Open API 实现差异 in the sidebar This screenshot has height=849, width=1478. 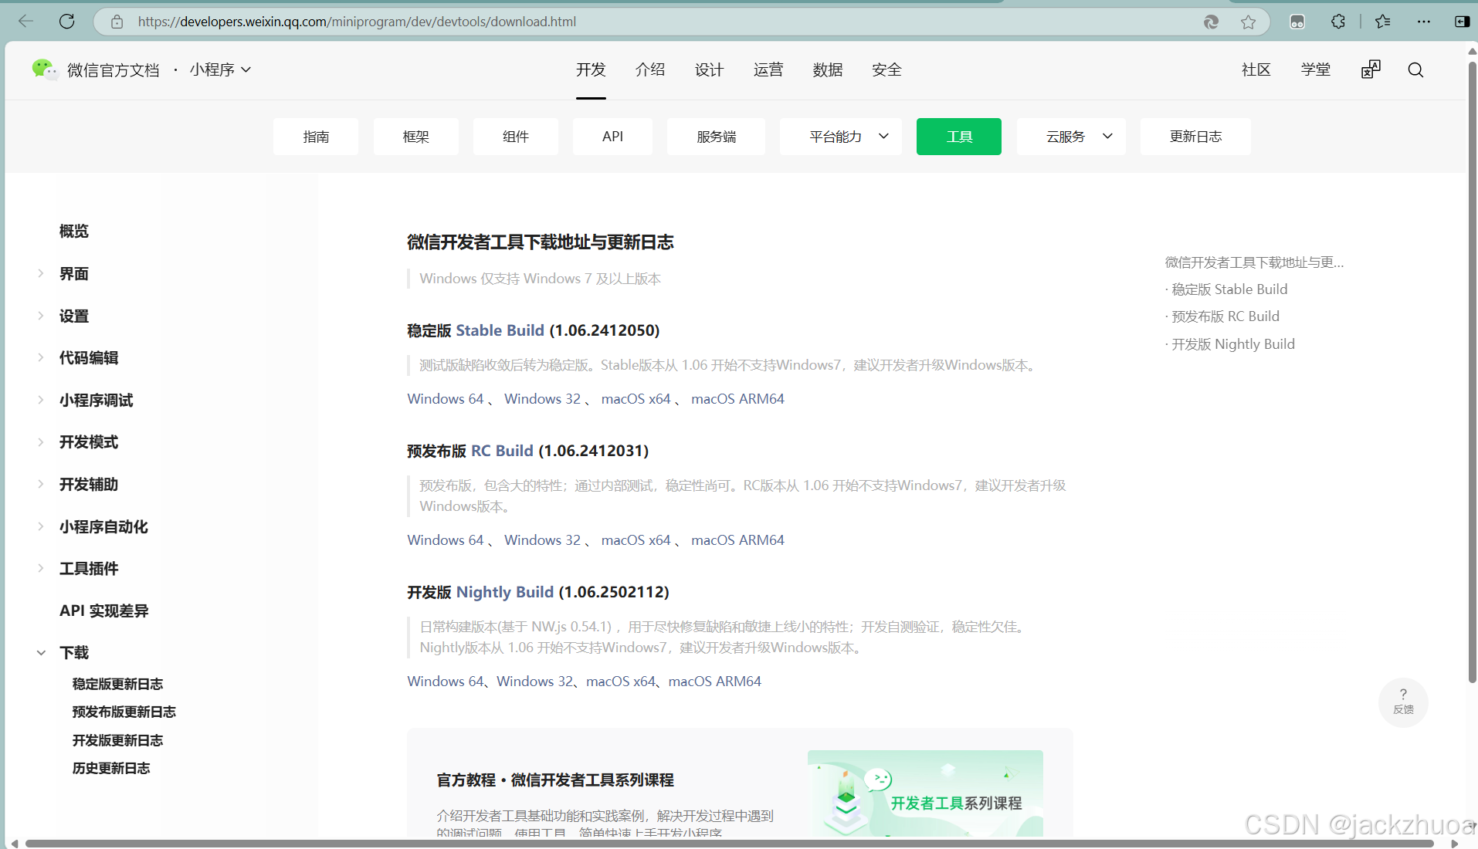click(x=104, y=611)
